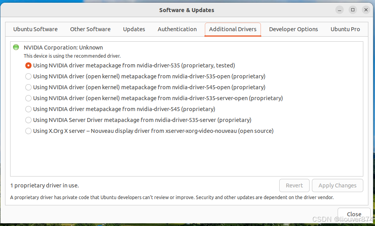
Task: Go to the Updates tab
Action: [134, 29]
